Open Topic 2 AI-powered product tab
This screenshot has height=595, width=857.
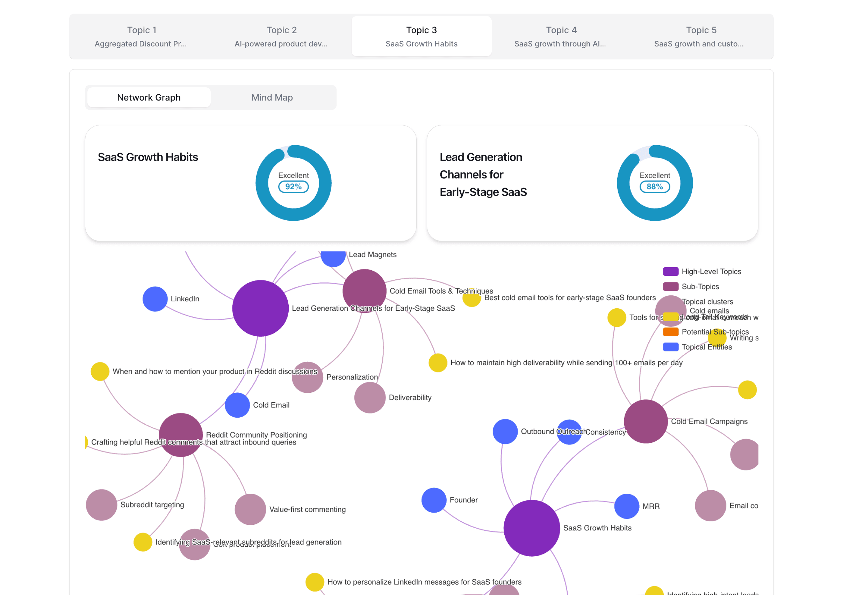point(281,36)
